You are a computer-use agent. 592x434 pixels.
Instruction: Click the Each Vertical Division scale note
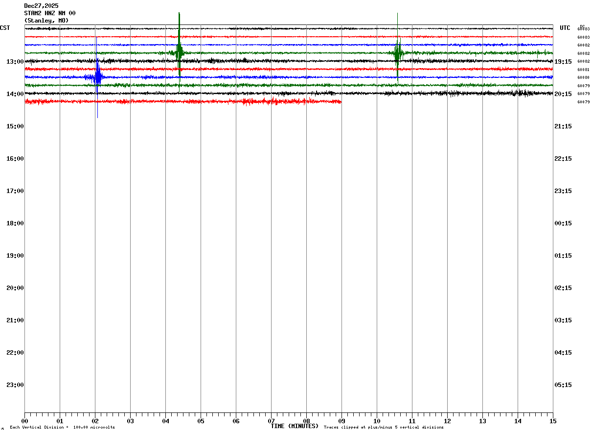(62, 428)
